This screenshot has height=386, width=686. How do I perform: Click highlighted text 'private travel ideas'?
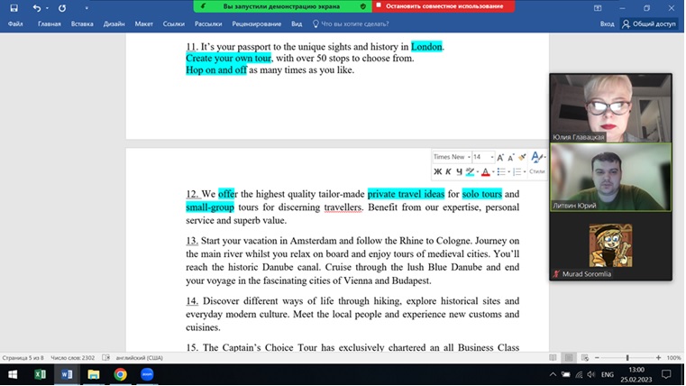pos(406,194)
